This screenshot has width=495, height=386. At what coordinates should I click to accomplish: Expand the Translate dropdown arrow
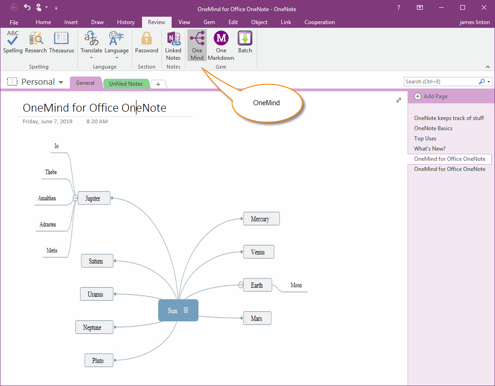[x=91, y=58]
